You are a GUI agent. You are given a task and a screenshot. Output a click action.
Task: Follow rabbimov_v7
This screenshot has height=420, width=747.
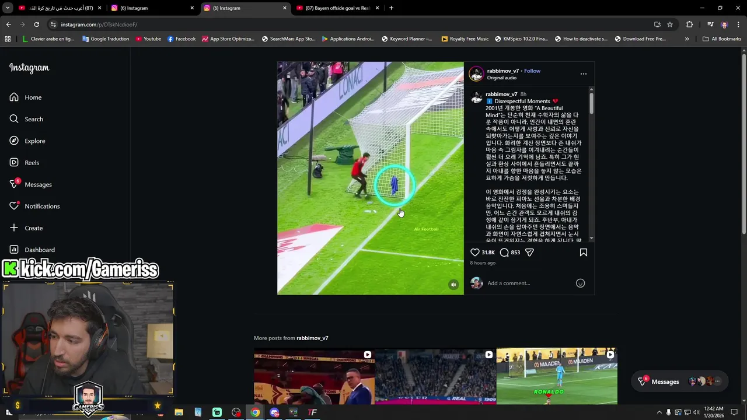click(x=532, y=71)
